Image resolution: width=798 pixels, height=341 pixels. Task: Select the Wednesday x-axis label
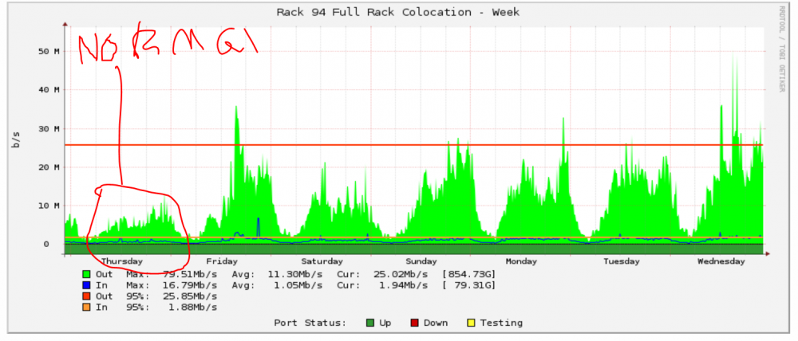click(721, 261)
